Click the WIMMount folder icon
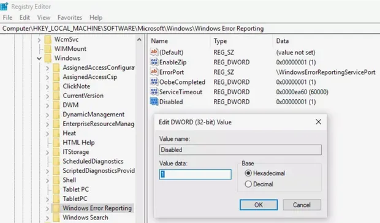This screenshot has height=223, width=380. [48, 48]
